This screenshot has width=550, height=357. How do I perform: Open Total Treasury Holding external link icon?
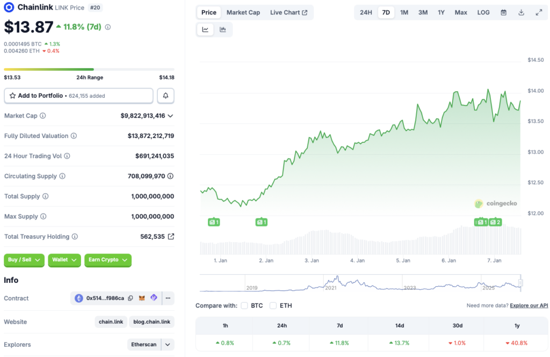click(x=171, y=237)
